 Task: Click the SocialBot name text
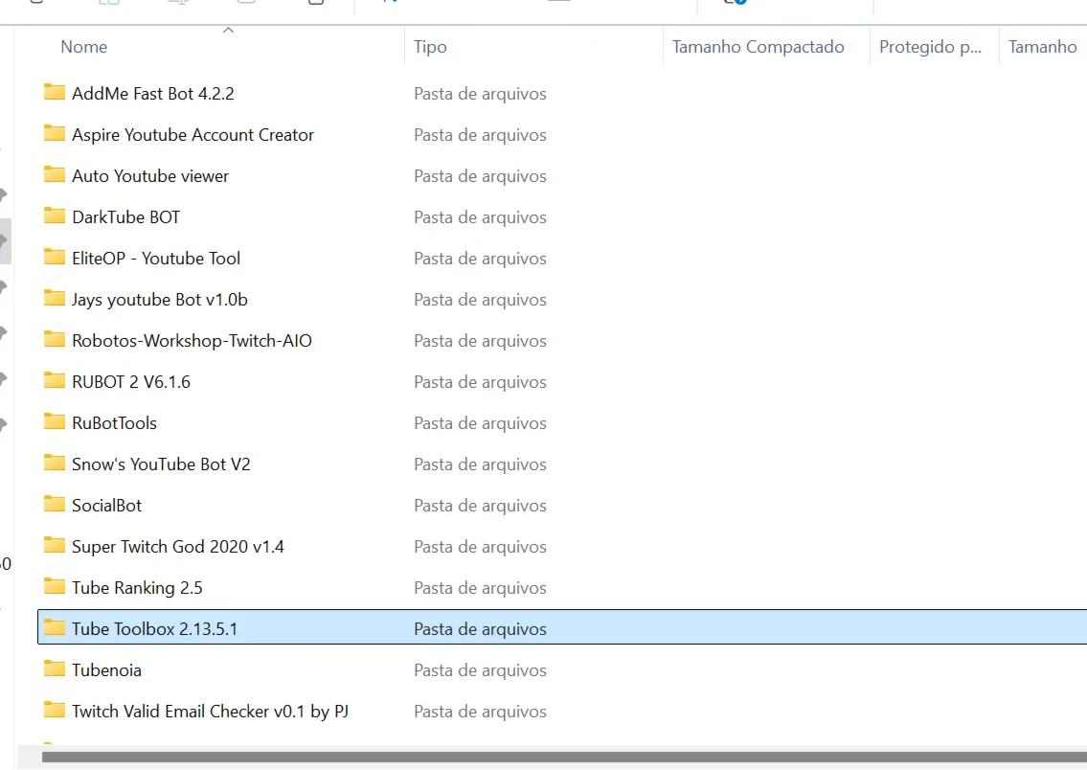106,506
